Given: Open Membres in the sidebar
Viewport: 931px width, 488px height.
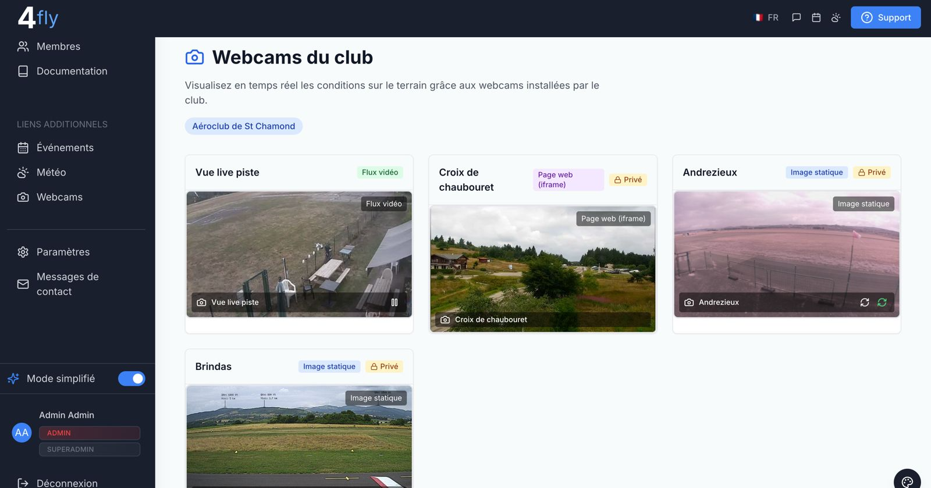Looking at the screenshot, I should (x=58, y=47).
